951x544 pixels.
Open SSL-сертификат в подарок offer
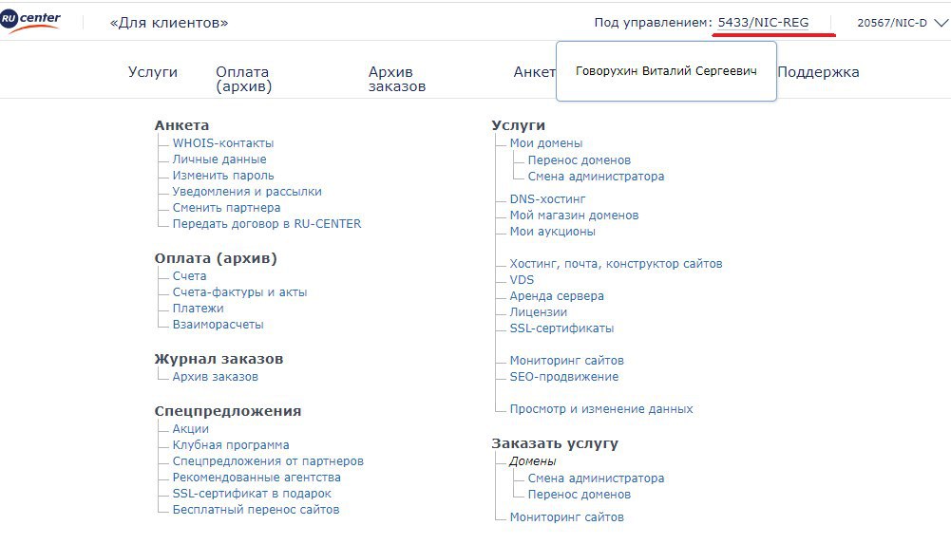click(252, 493)
